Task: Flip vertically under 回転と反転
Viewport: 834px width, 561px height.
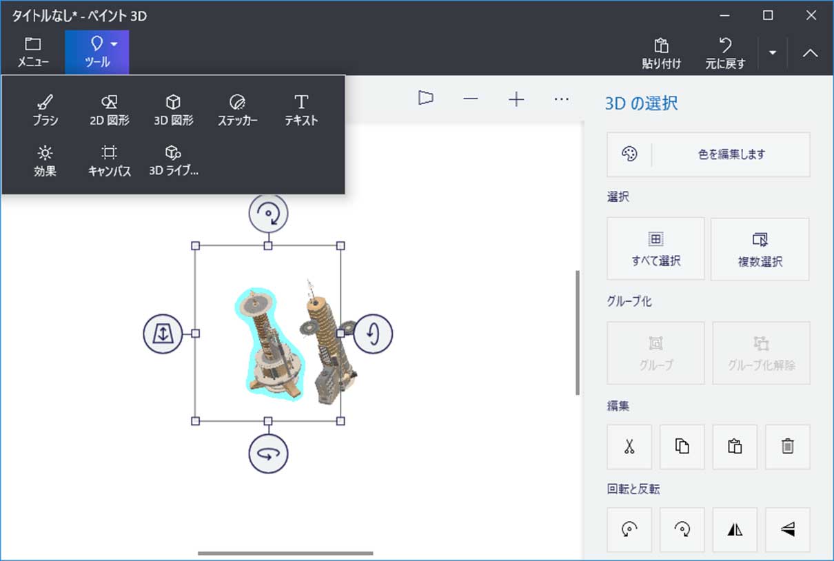Action: pos(788,530)
